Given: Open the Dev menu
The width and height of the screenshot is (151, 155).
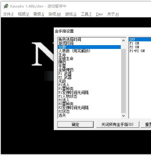Looking at the screenshot, I should click(99, 14).
